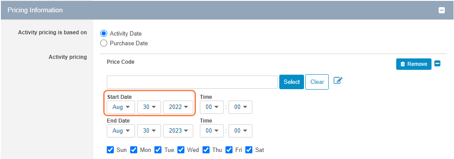Open the End Time minutes dropdown

pyautogui.click(x=240, y=130)
